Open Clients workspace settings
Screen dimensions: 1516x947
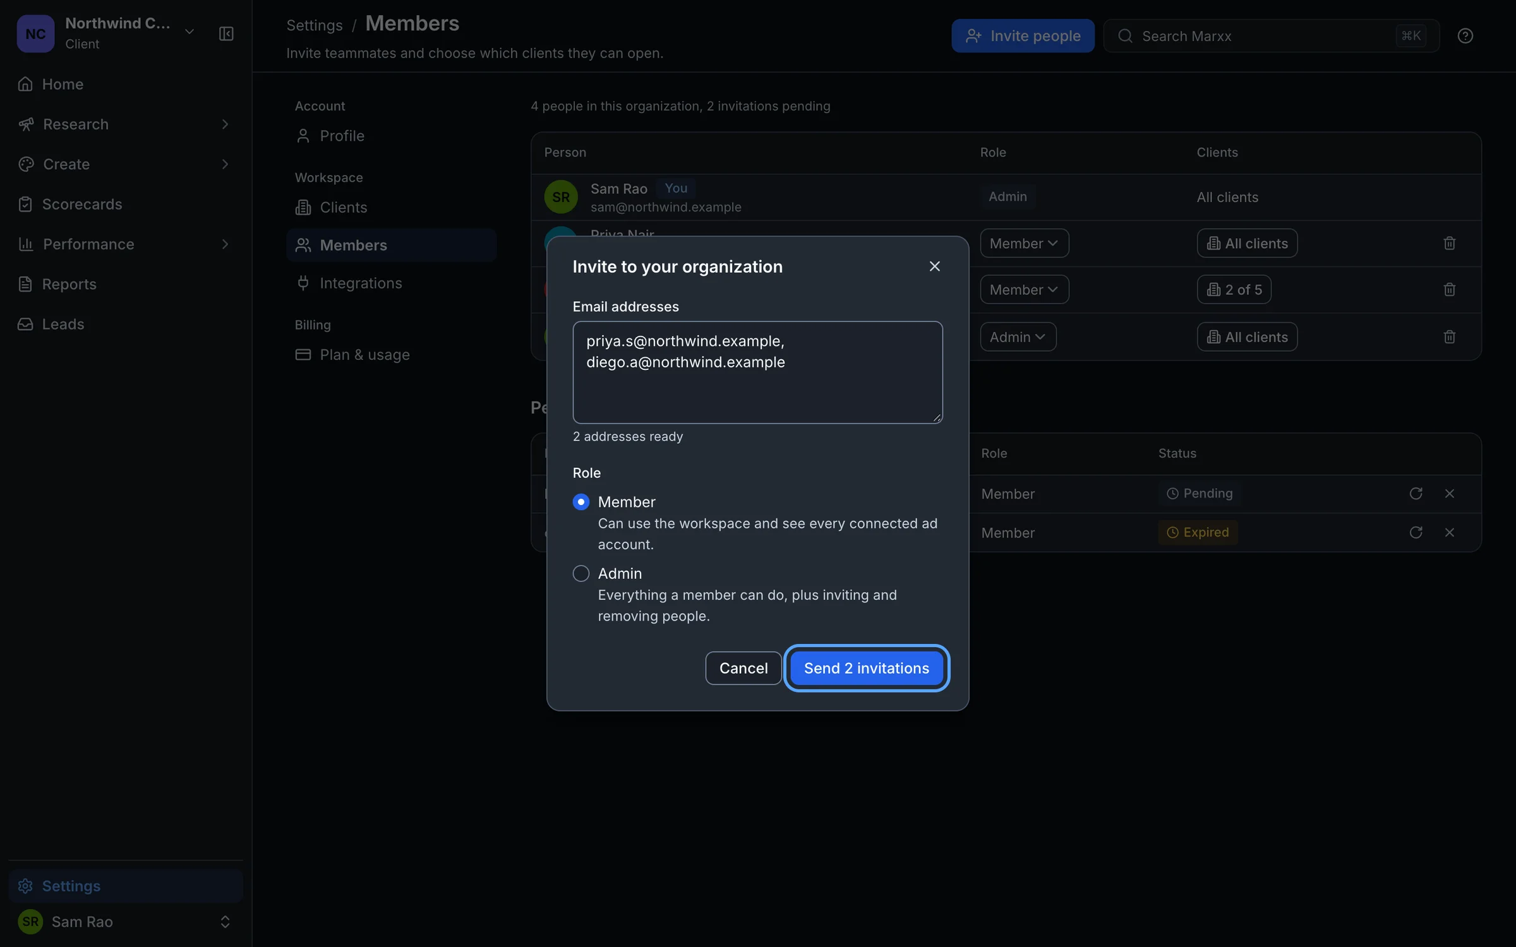click(391, 207)
